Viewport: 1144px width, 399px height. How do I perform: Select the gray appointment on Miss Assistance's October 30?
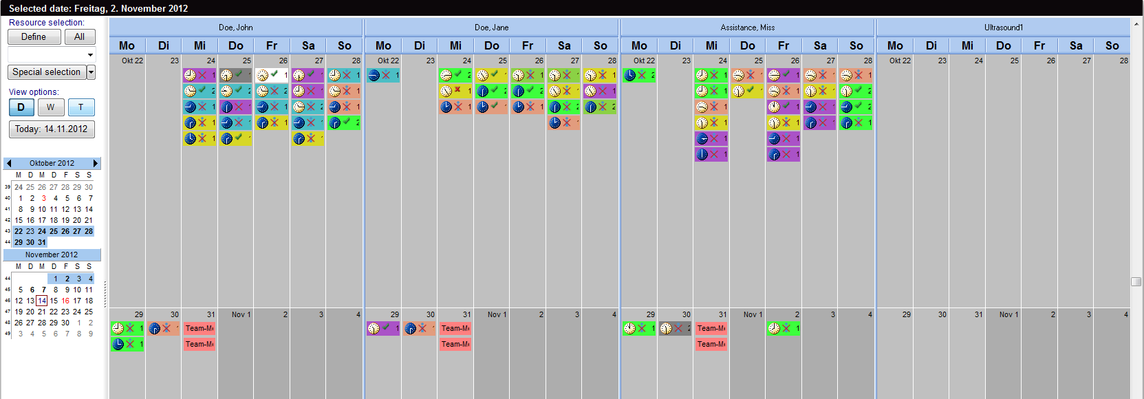pyautogui.click(x=675, y=328)
